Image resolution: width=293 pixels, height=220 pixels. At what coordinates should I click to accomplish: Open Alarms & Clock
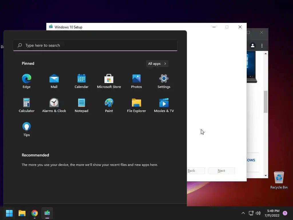[54, 105]
